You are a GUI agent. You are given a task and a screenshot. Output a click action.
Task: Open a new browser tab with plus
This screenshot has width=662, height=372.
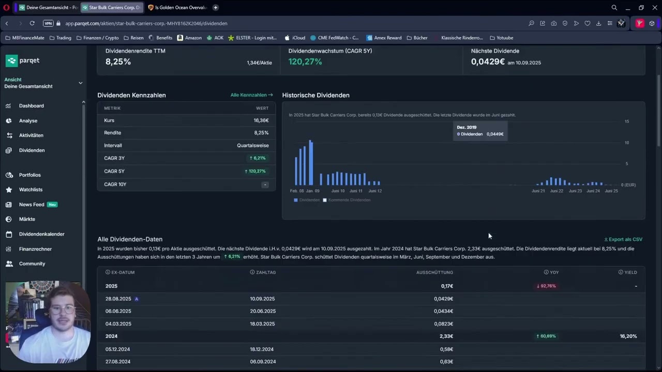(216, 8)
